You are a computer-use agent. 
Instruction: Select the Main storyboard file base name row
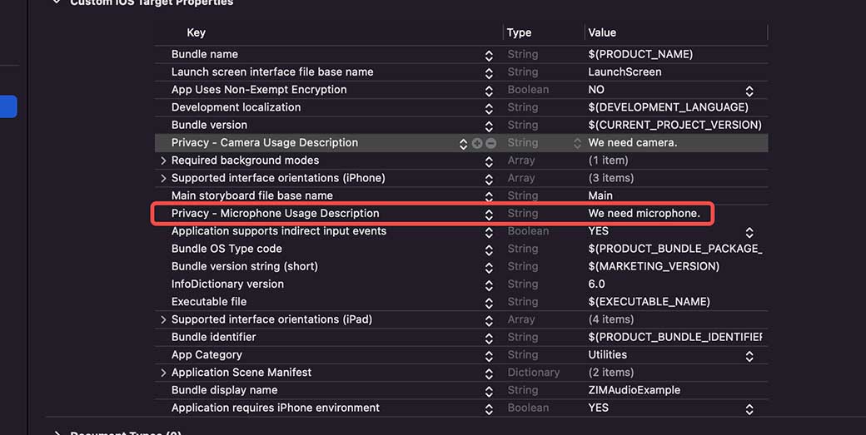click(x=251, y=195)
